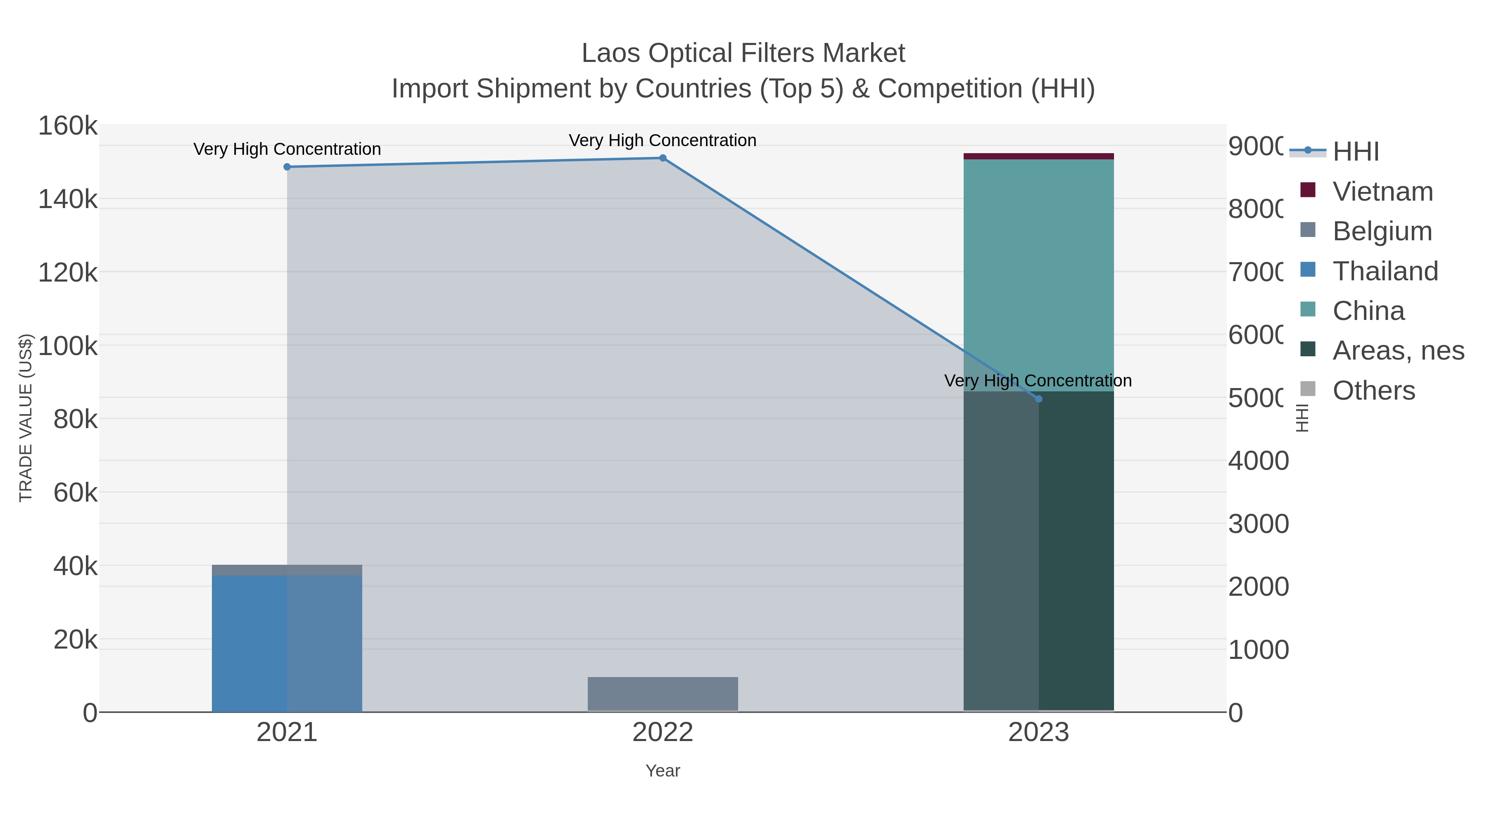Click the 2023 x-axis label

tap(1038, 733)
